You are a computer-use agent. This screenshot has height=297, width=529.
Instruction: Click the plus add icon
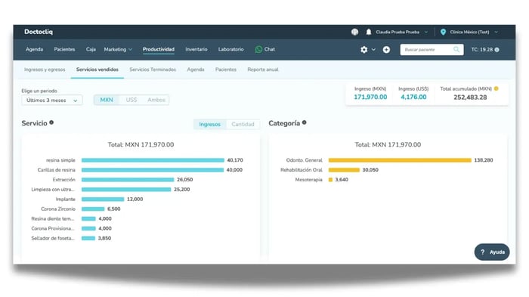click(x=386, y=50)
